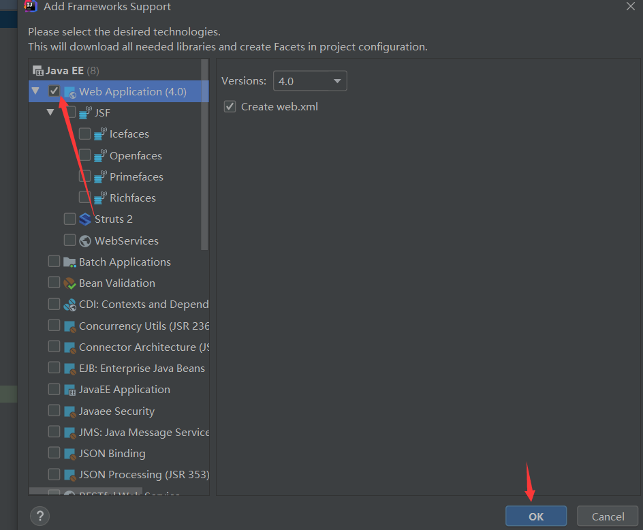Click the WebServices globe icon

85,241
